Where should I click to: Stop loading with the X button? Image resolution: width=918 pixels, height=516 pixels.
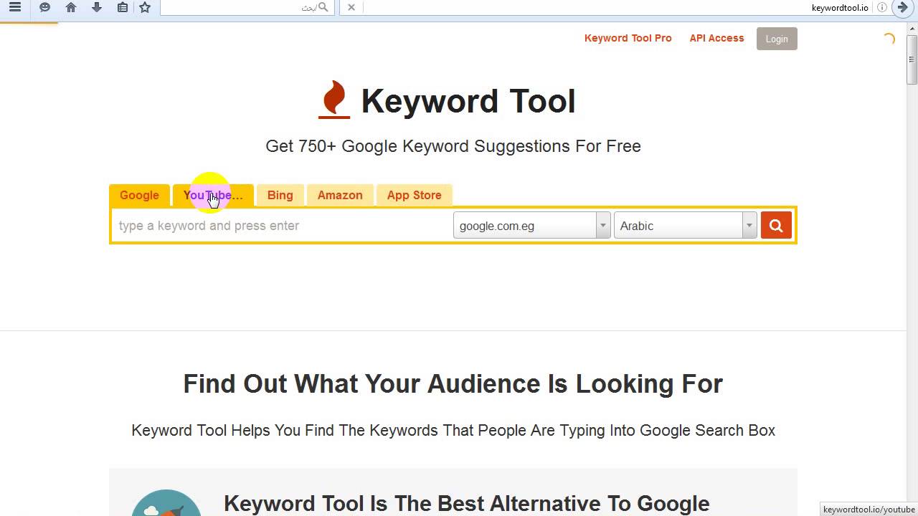351,7
